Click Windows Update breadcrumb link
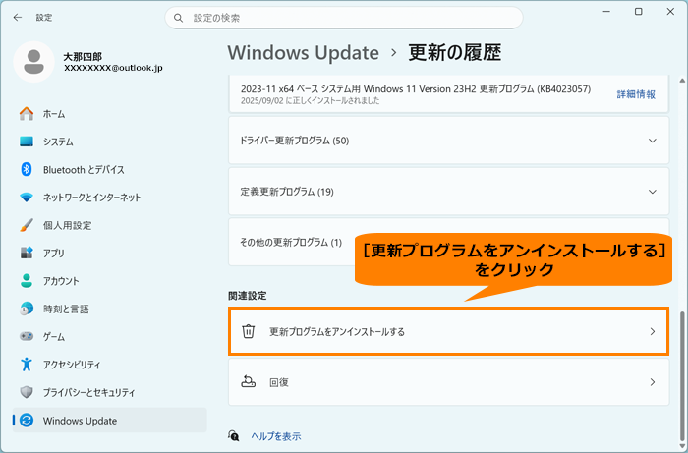Viewport: 688px width, 453px height. point(303,53)
